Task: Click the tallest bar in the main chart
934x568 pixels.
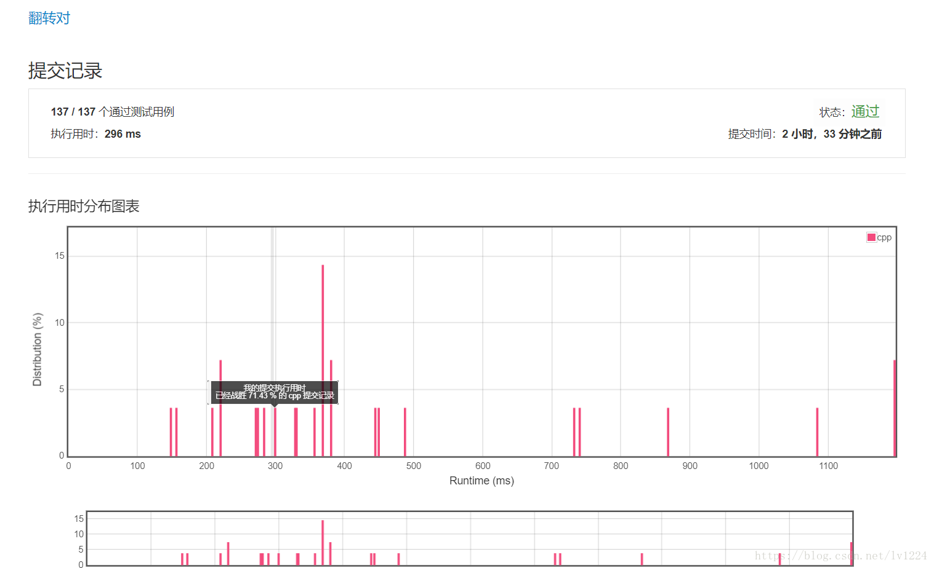Action: pos(323,360)
